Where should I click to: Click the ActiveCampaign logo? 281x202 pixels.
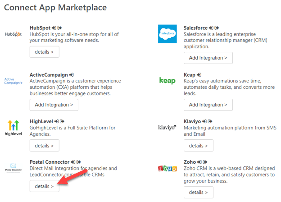pos(13,81)
